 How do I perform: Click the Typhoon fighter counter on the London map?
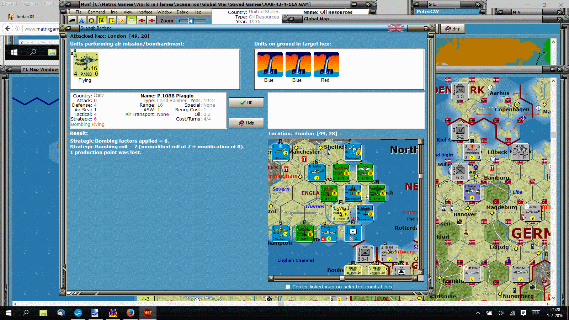(x=329, y=233)
